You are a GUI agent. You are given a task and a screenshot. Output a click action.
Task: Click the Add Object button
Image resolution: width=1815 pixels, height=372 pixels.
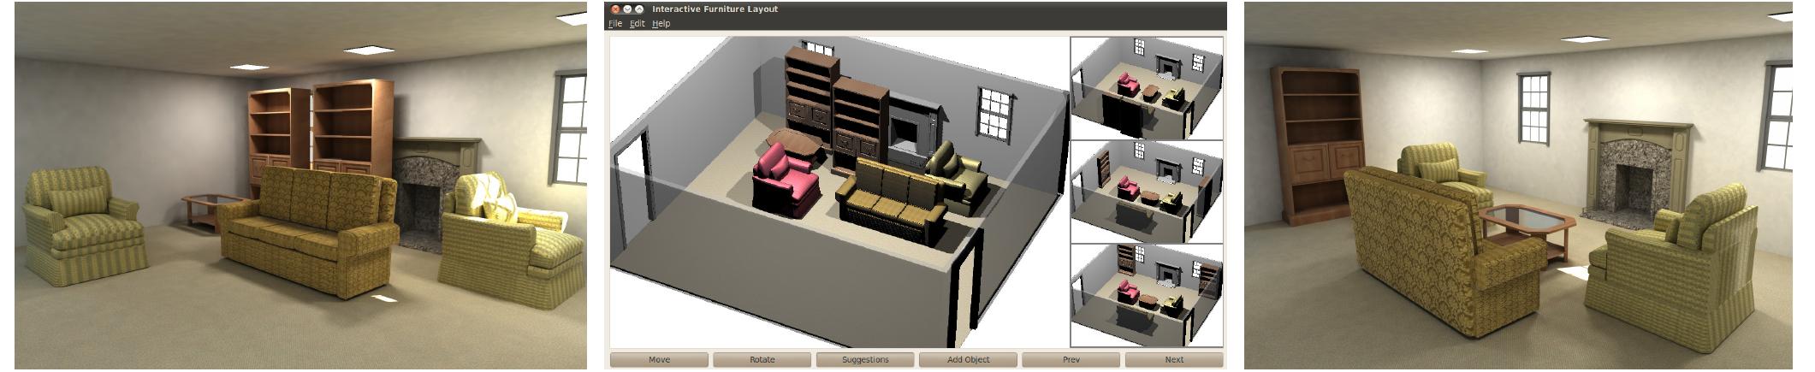pos(968,359)
